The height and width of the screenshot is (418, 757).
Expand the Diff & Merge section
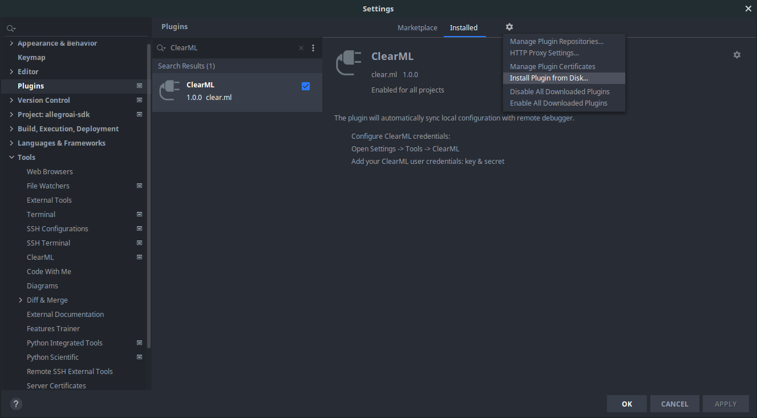21,300
